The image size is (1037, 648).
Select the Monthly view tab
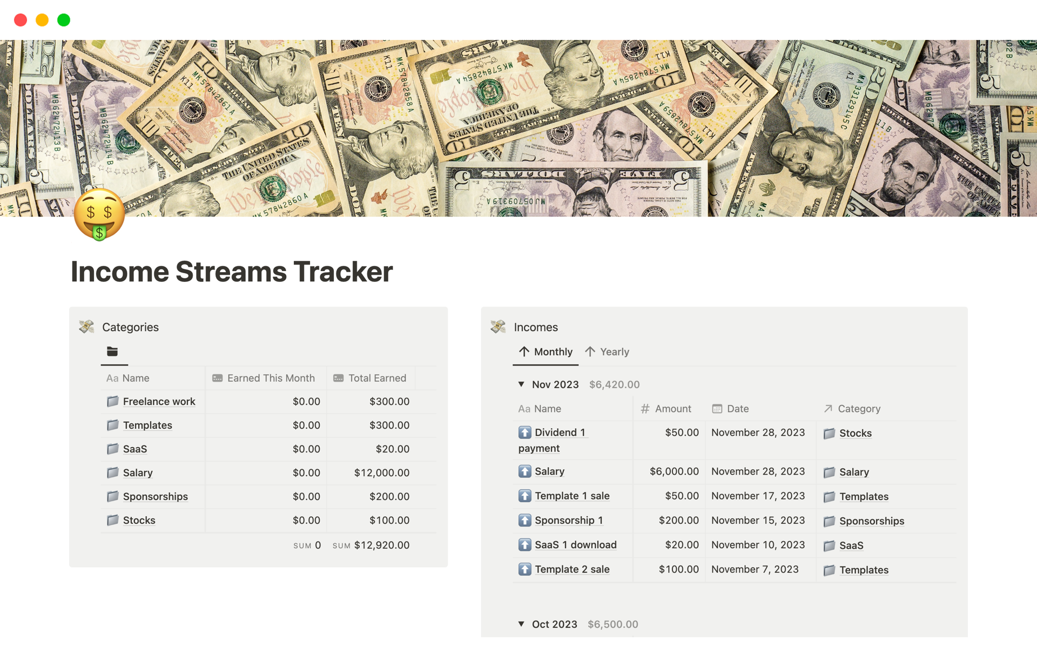click(x=546, y=352)
